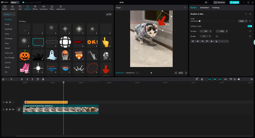The height and width of the screenshot is (138, 255).
Task: Select the Filters tool
Action: 52,7
